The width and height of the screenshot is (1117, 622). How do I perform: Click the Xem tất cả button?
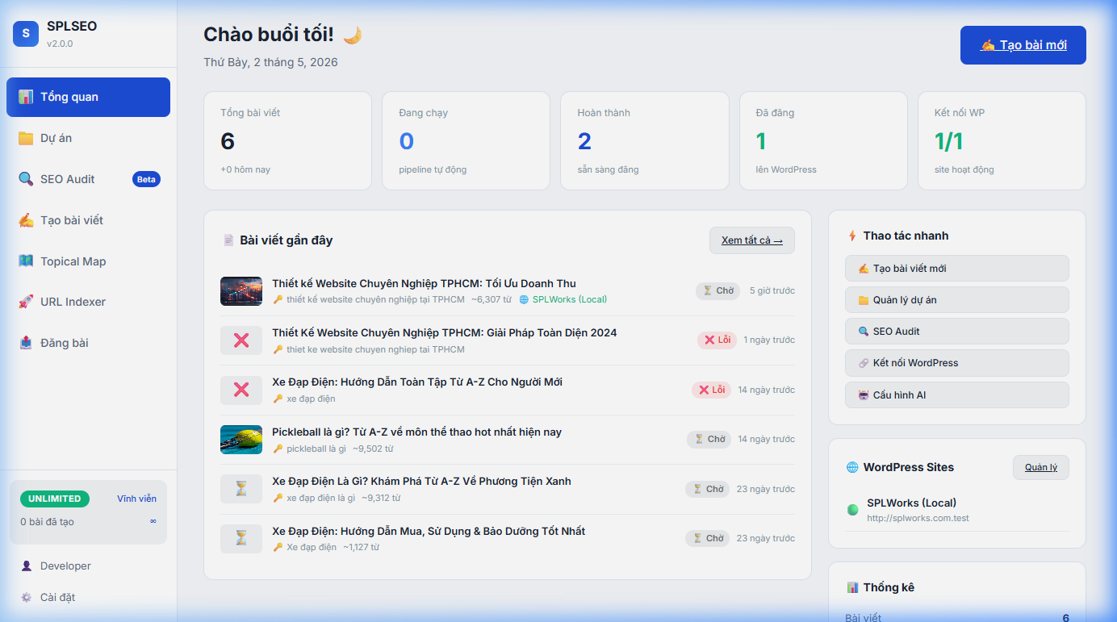(752, 240)
